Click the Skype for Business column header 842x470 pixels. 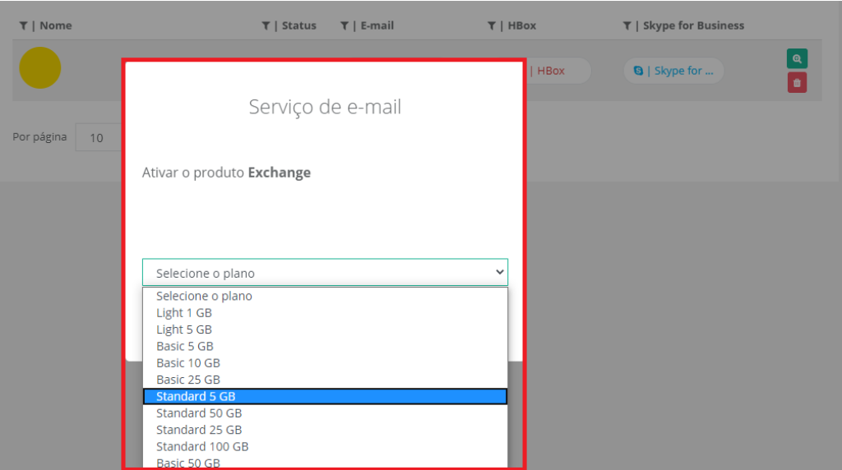pyautogui.click(x=694, y=25)
